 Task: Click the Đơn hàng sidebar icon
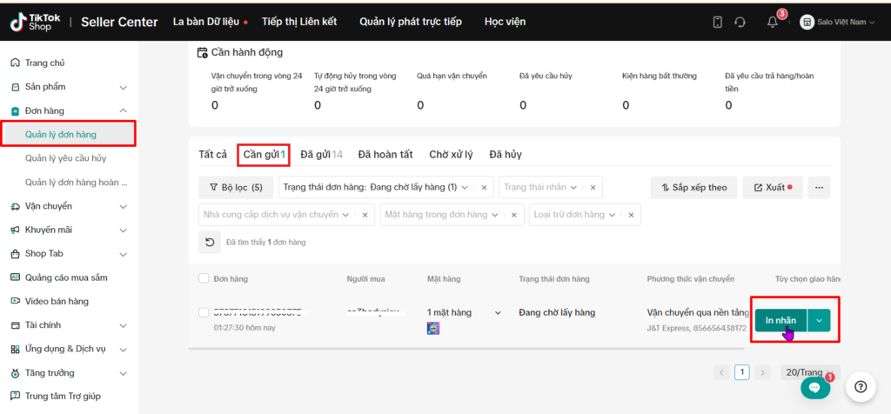16,110
